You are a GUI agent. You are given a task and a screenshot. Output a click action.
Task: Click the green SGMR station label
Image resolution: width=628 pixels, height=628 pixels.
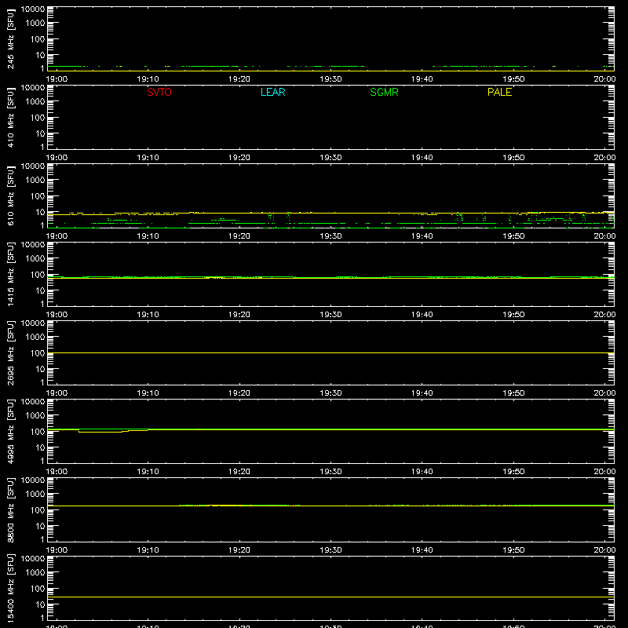384,92
